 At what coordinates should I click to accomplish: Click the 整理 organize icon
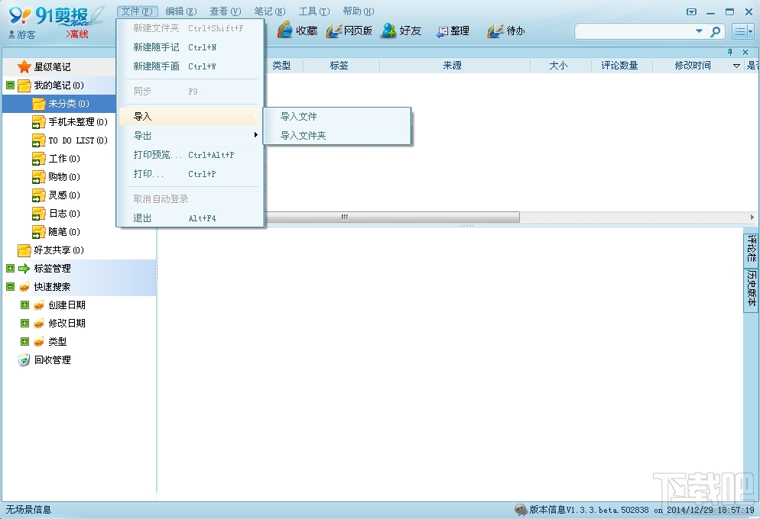click(442, 31)
